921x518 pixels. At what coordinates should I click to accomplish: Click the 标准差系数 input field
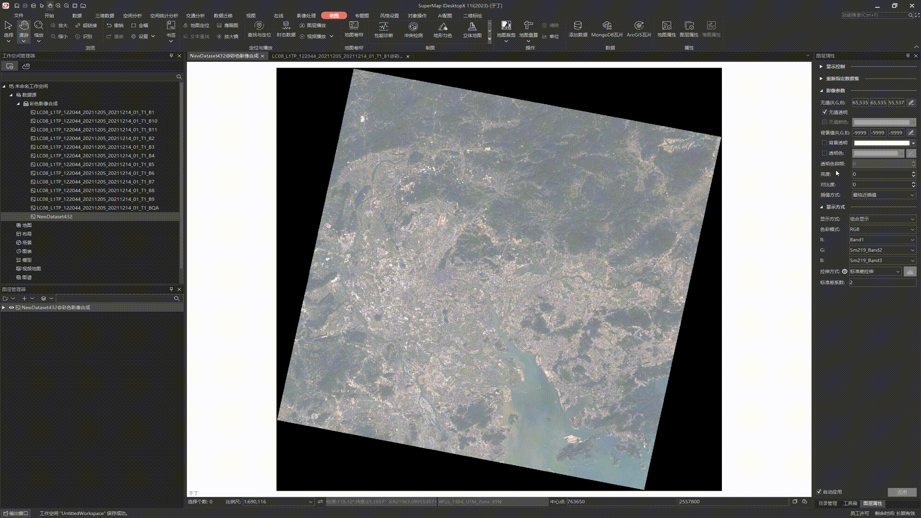(x=882, y=283)
